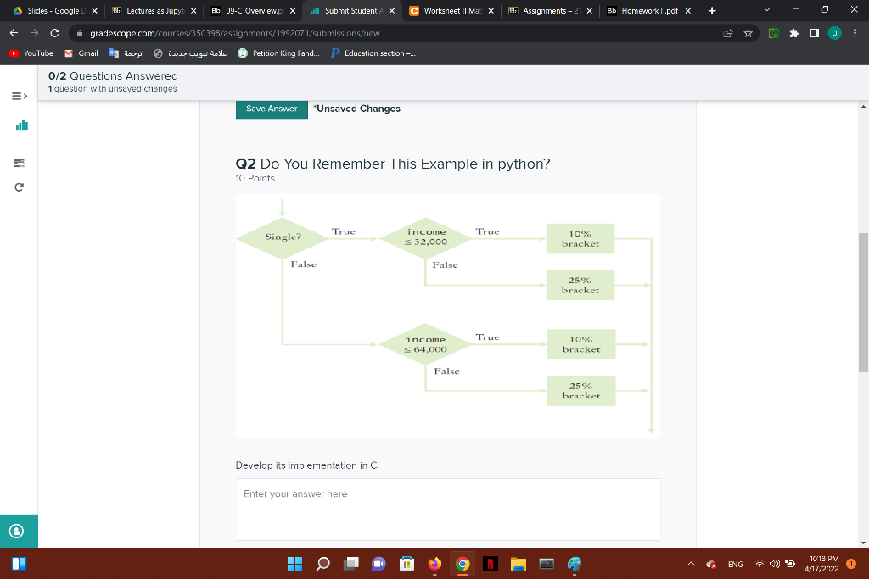Click the browser profile avatar toggle
The width and height of the screenshot is (869, 579).
click(833, 32)
